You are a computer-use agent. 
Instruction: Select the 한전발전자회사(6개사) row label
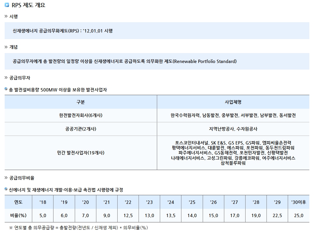point(81,115)
